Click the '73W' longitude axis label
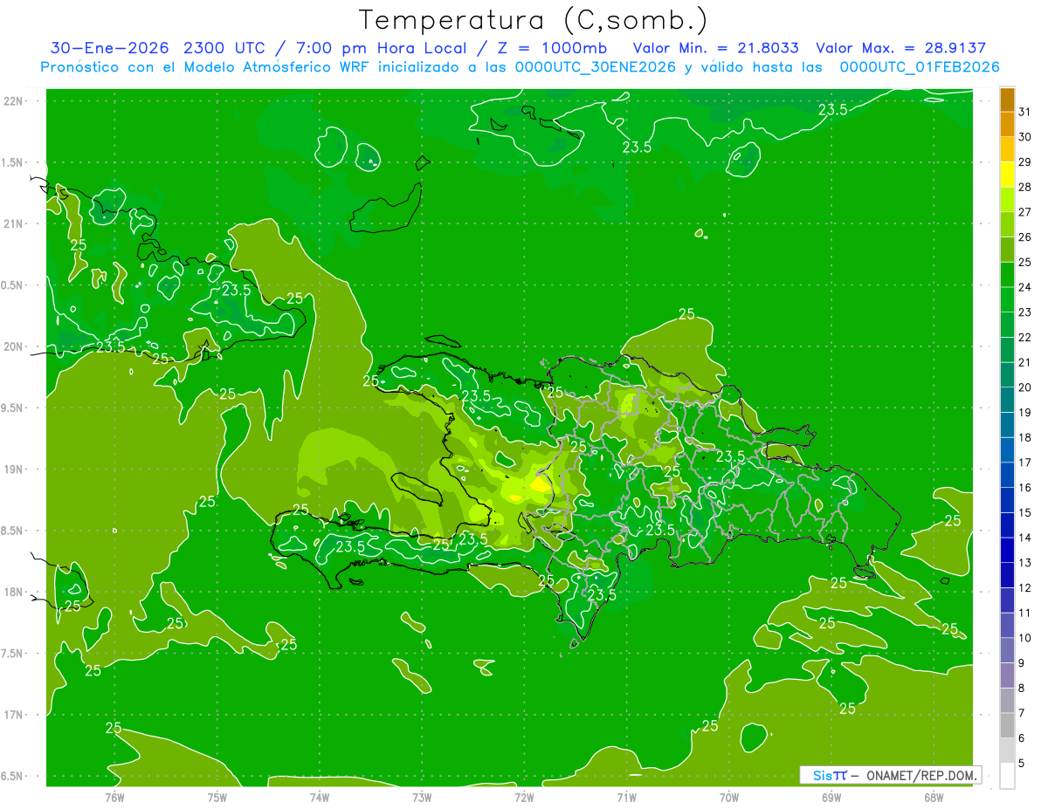 tap(422, 798)
